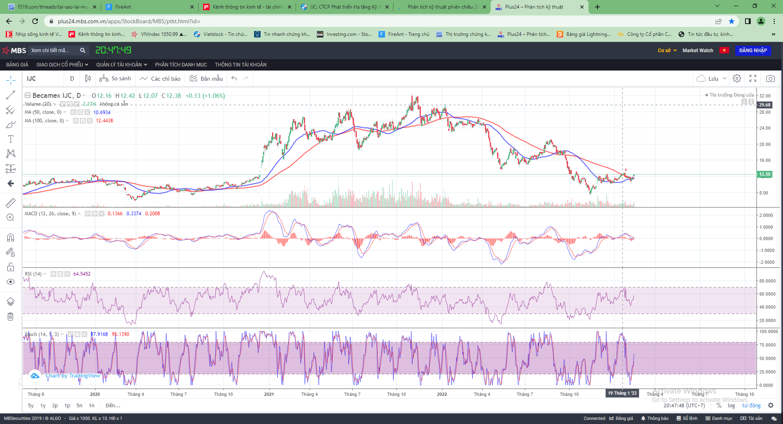Select the crosshair cursor tool
The image size is (783, 424).
[11, 80]
